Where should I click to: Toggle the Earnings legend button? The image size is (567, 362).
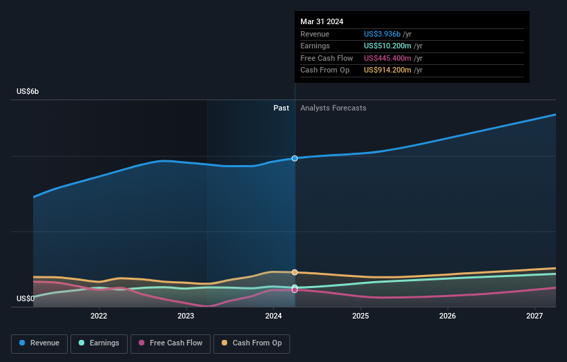[x=99, y=343]
